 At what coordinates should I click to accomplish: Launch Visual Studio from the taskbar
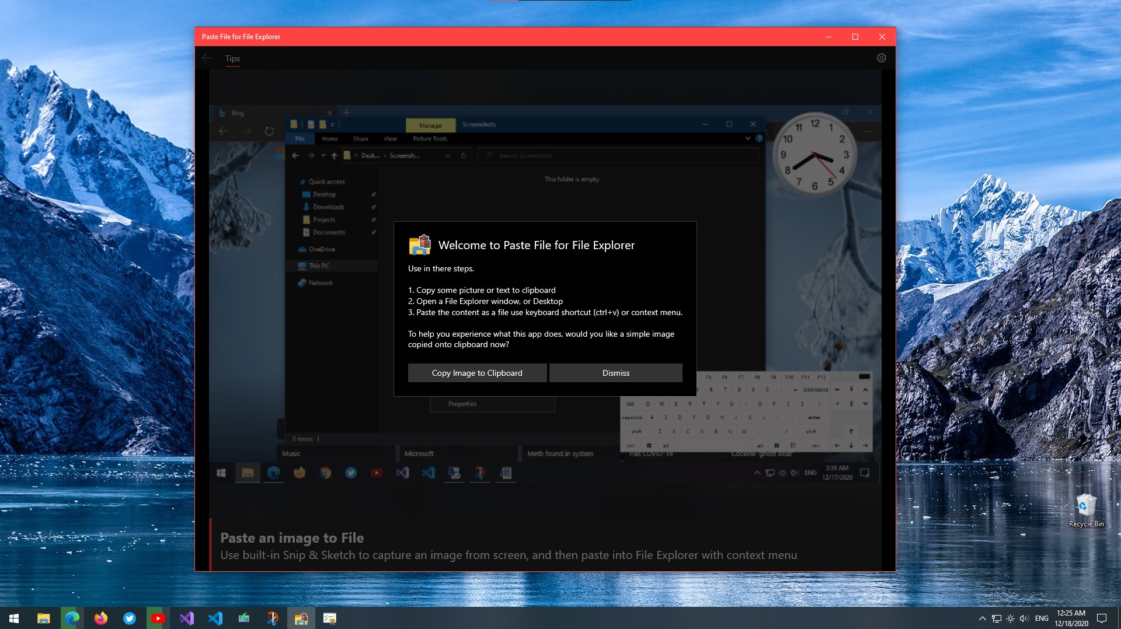pos(186,618)
